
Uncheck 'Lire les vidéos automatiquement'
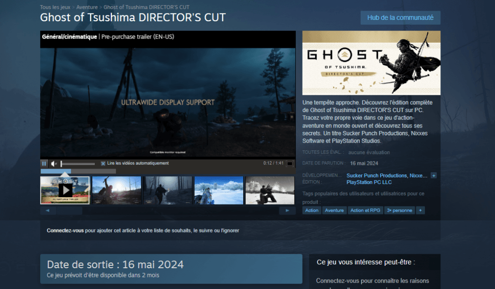click(x=103, y=163)
